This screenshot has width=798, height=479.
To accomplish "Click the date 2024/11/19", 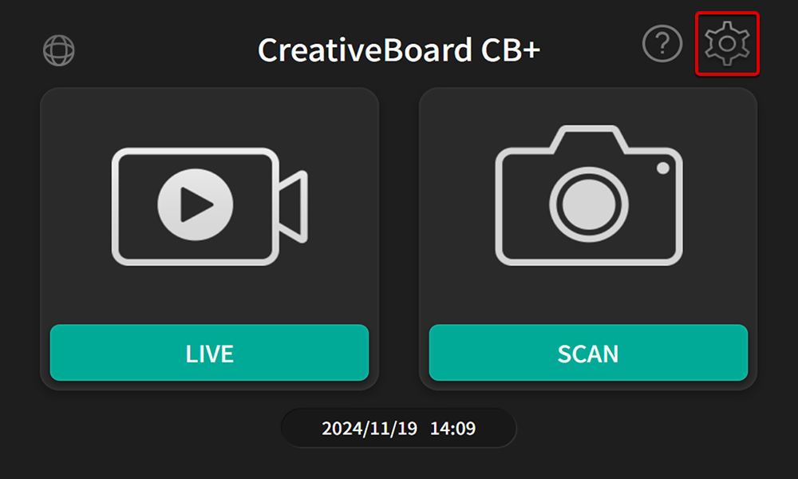I will point(369,429).
